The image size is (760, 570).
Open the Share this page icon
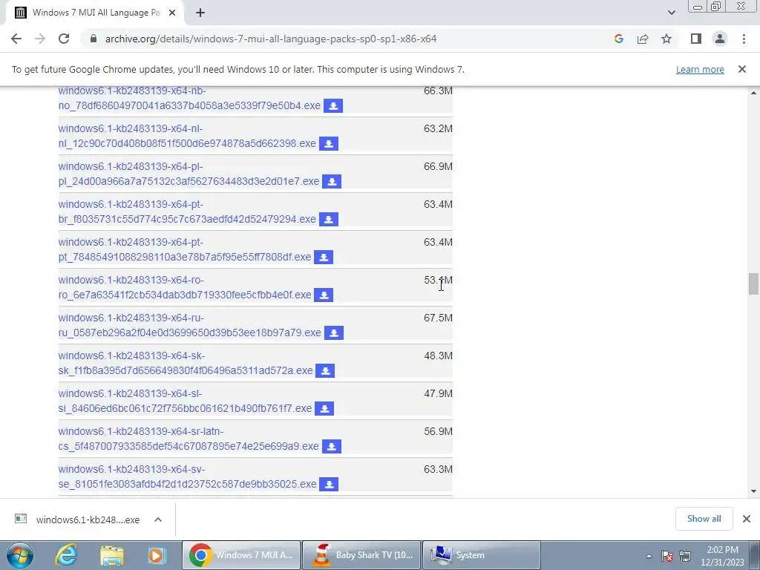[643, 39]
